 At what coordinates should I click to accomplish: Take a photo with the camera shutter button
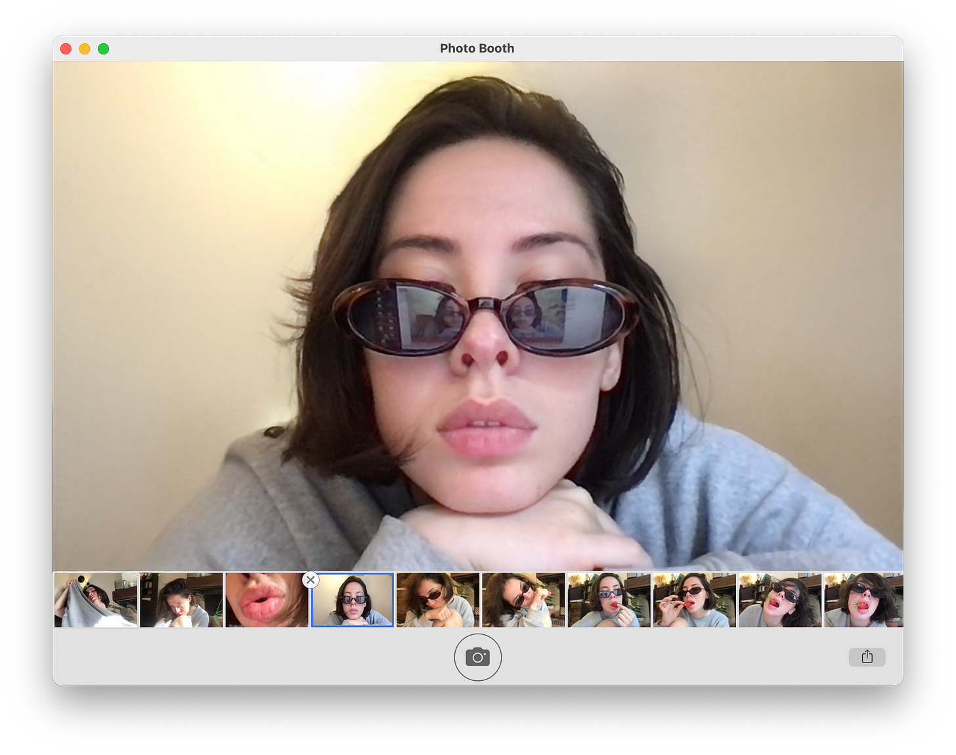coord(477,657)
